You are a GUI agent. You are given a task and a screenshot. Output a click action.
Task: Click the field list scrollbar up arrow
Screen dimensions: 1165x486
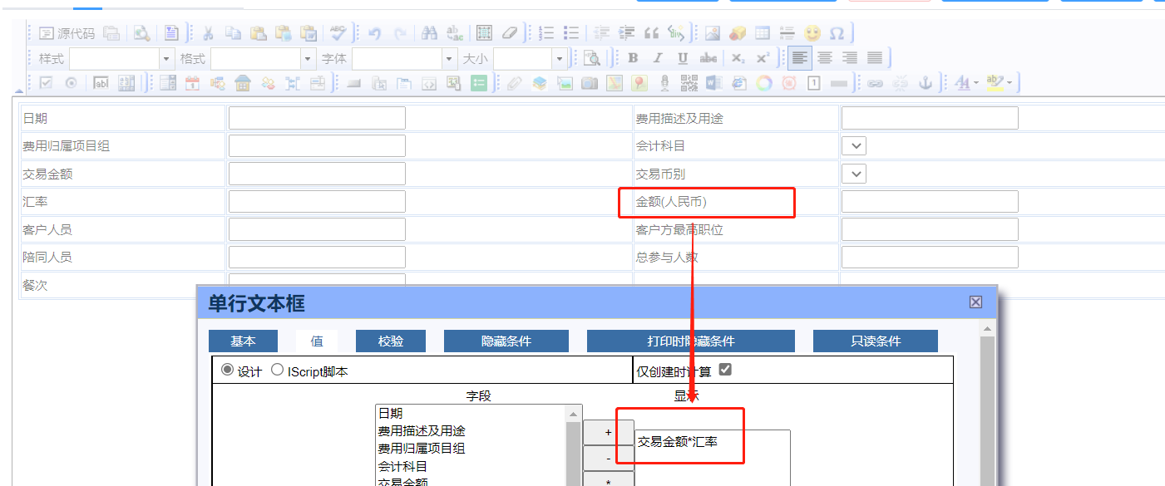pos(574,414)
